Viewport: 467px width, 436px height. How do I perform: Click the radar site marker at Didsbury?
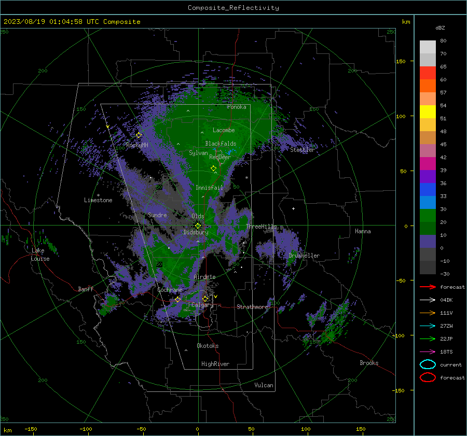[x=198, y=226]
